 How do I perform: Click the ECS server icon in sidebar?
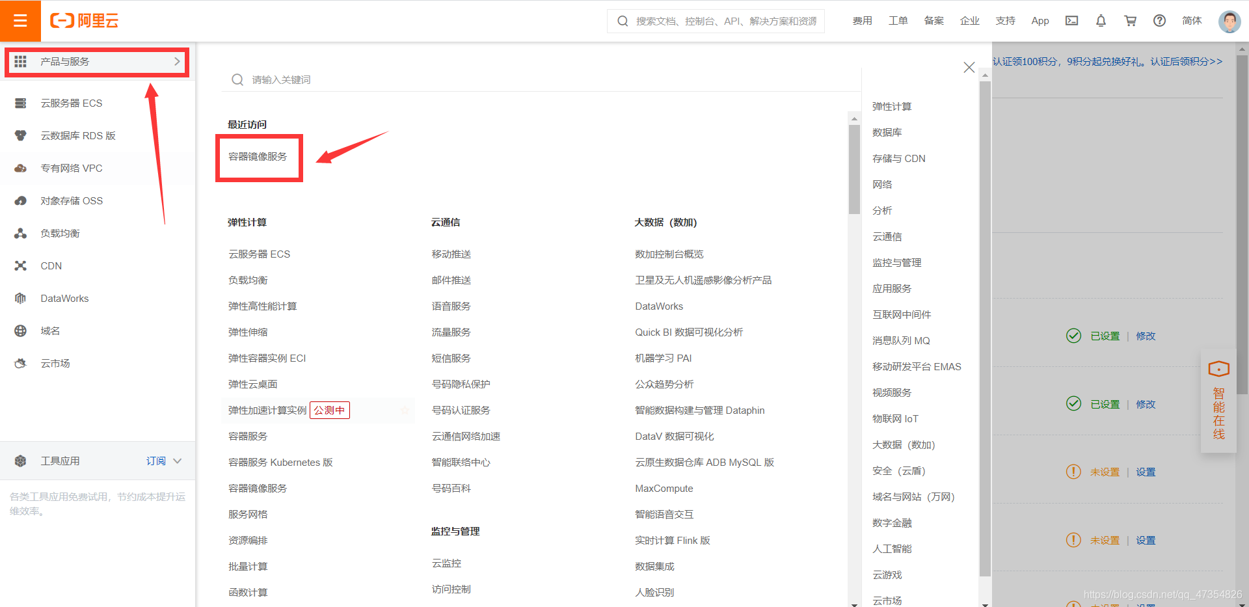pos(21,103)
